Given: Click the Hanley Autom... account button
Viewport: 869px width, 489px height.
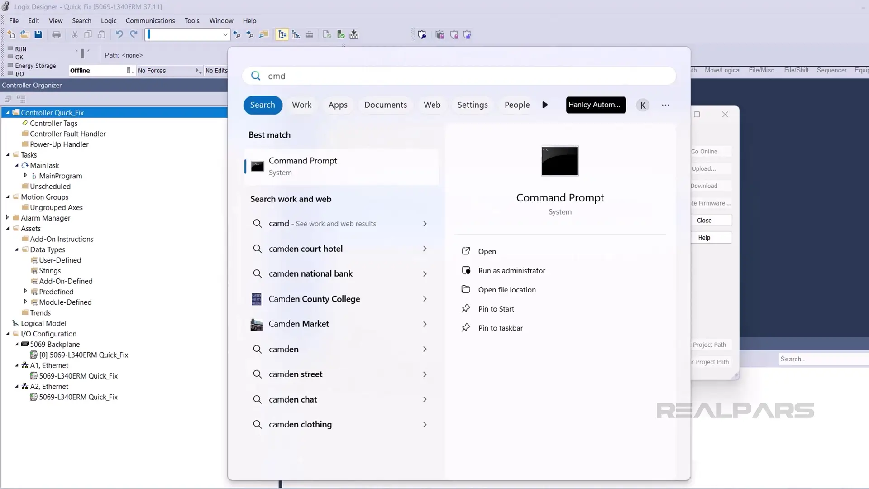Looking at the screenshot, I should point(596,105).
